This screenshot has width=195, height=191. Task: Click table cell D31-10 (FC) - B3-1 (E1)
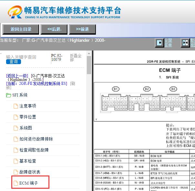click(112, 189)
